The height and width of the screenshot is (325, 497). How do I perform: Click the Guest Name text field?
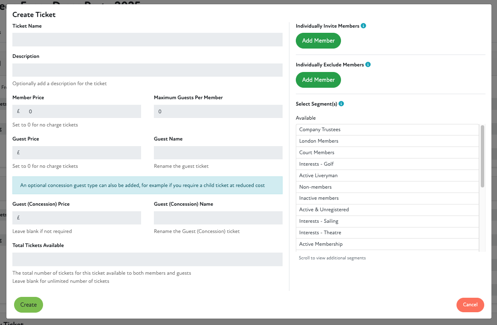[x=218, y=153]
